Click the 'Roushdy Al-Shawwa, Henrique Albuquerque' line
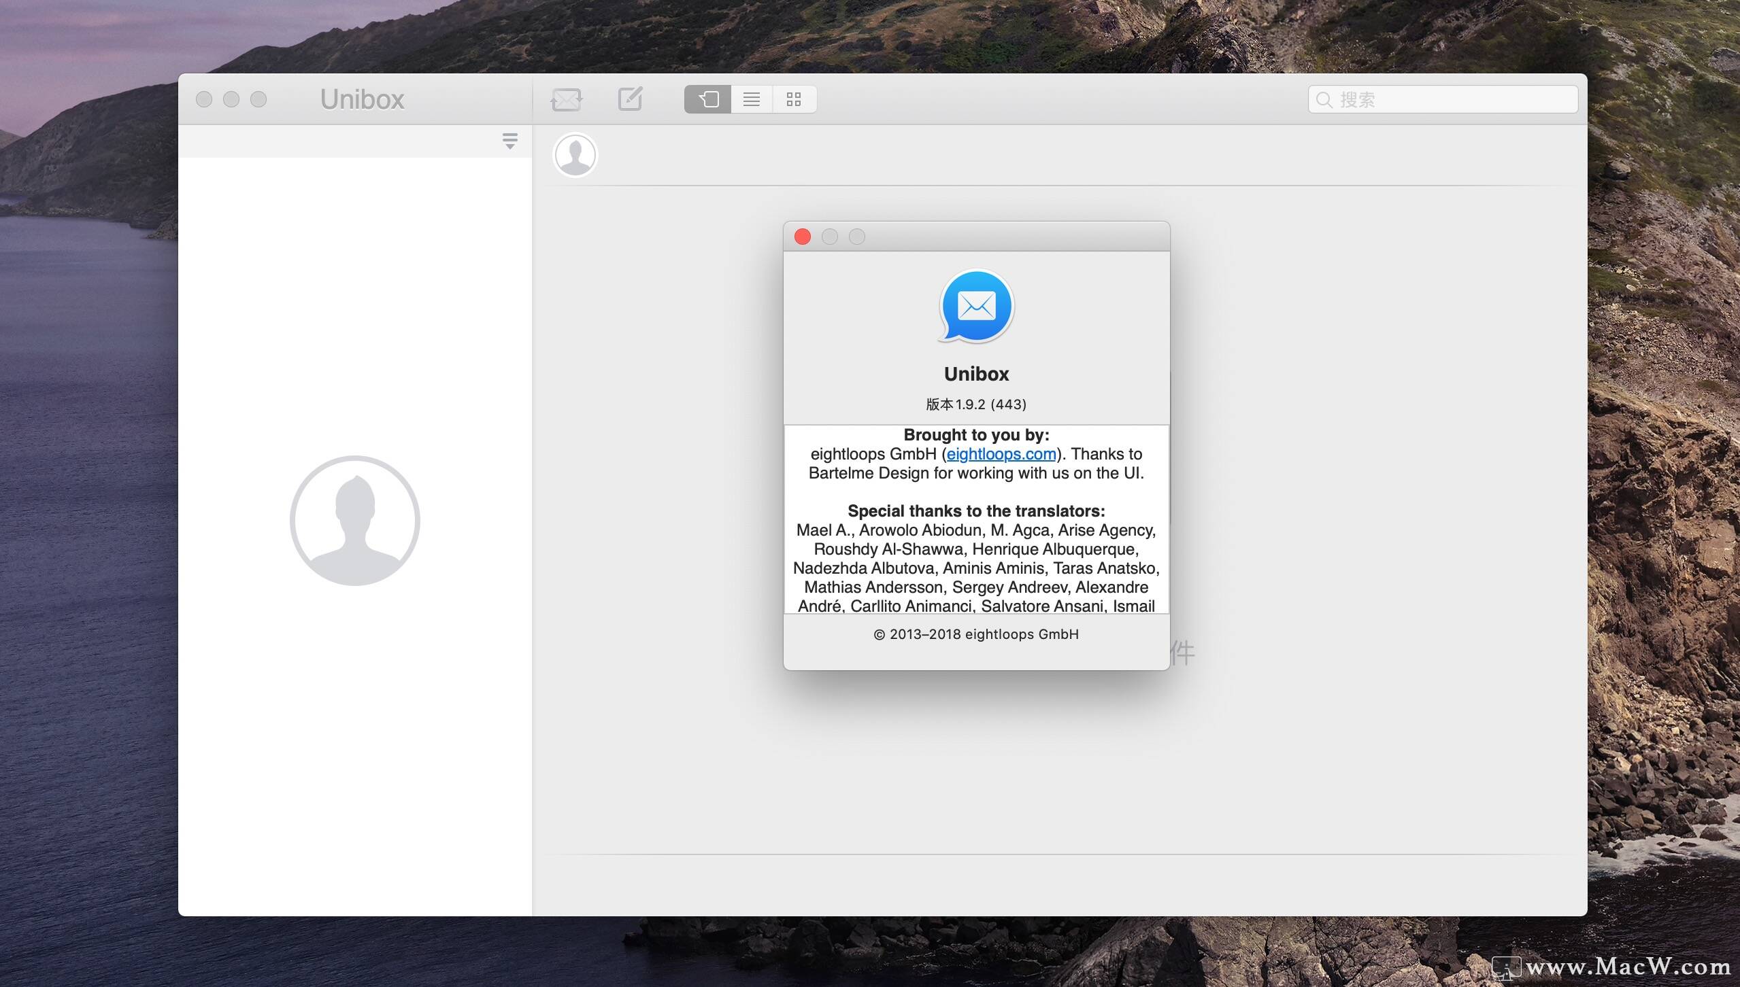 976,549
